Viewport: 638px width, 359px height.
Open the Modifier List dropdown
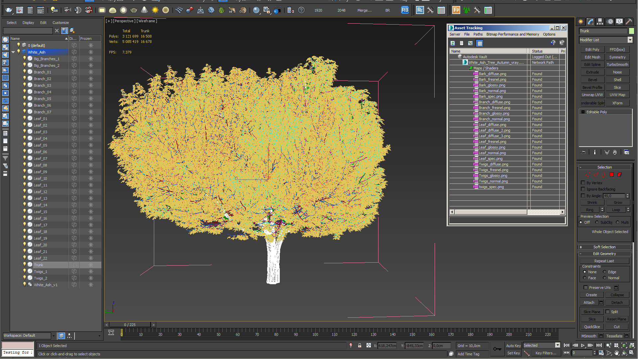pos(630,40)
